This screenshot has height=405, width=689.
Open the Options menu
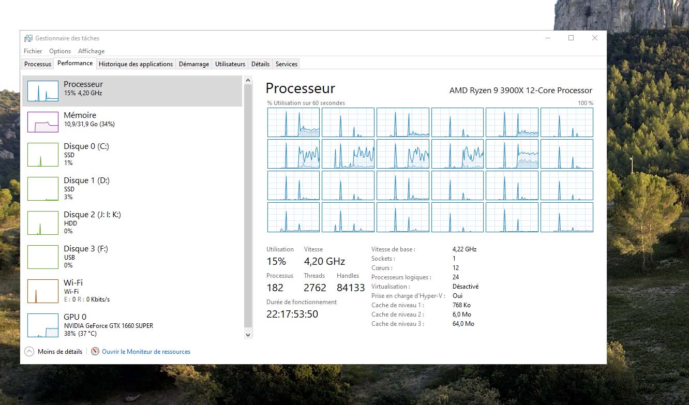[60, 51]
